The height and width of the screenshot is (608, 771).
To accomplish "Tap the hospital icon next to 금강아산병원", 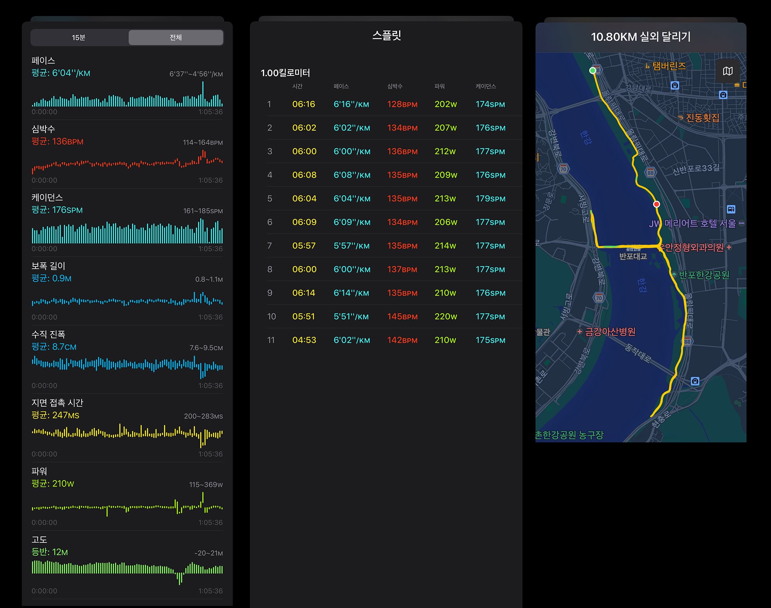I will (579, 332).
